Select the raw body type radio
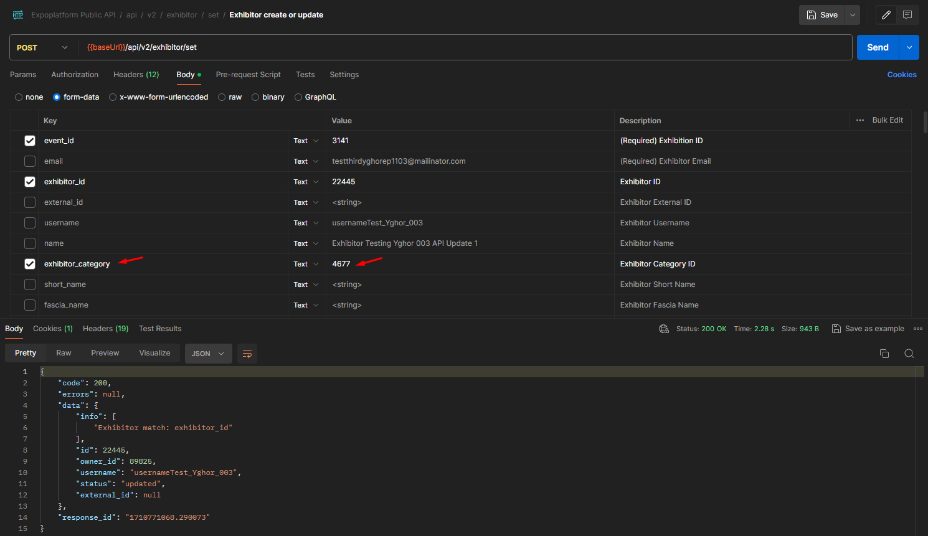The image size is (928, 536). click(222, 97)
